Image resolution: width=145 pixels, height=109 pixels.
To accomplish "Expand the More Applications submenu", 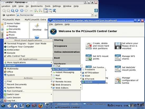I will click(x=28, y=62).
